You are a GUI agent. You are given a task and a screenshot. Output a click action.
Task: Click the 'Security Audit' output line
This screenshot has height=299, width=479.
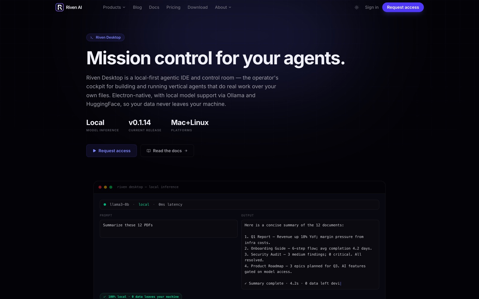[303, 257]
